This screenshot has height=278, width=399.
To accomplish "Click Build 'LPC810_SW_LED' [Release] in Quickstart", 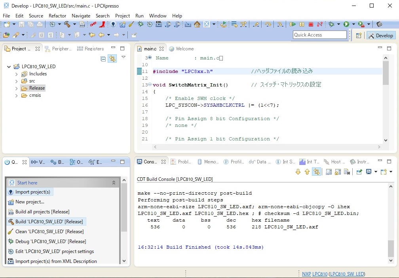I will click(49, 222).
